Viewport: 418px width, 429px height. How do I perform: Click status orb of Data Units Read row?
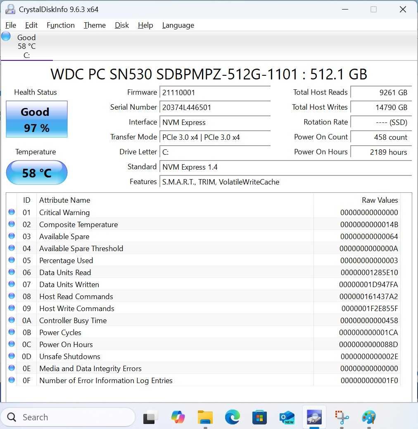[x=12, y=272]
